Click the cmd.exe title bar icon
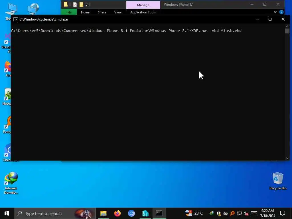This screenshot has width=292, height=219. [x=16, y=19]
